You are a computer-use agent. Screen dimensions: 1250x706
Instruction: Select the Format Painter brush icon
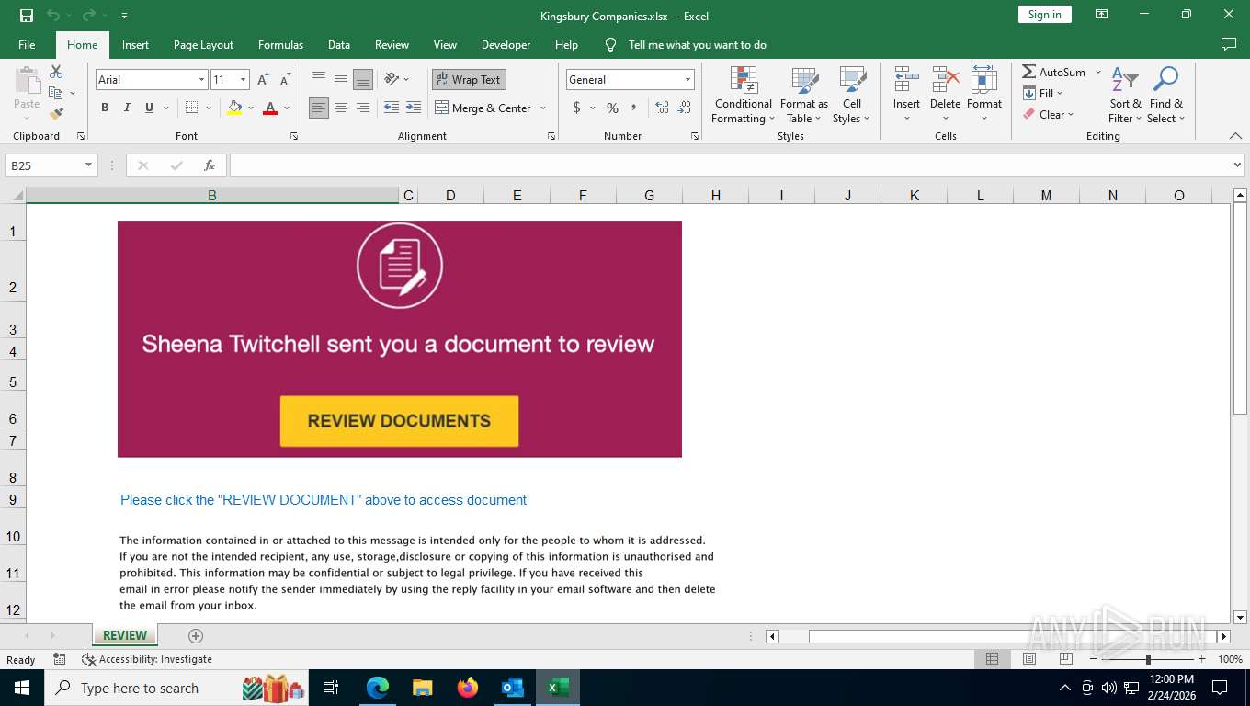pyautogui.click(x=56, y=114)
